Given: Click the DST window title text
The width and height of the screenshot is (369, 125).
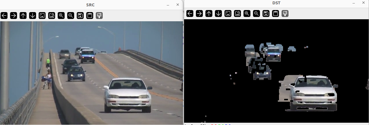Looking at the screenshot, I should 276,3.
